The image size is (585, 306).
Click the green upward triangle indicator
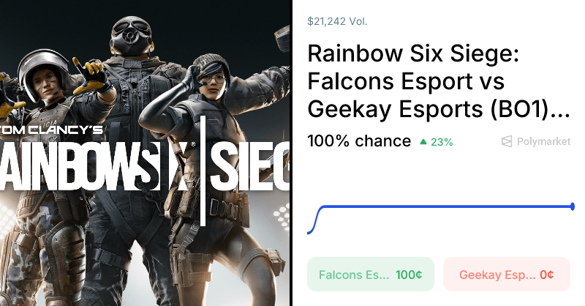pos(423,141)
